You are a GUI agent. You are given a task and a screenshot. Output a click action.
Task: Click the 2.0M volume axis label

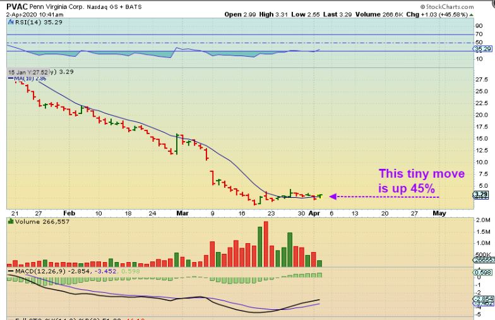pos(482,220)
